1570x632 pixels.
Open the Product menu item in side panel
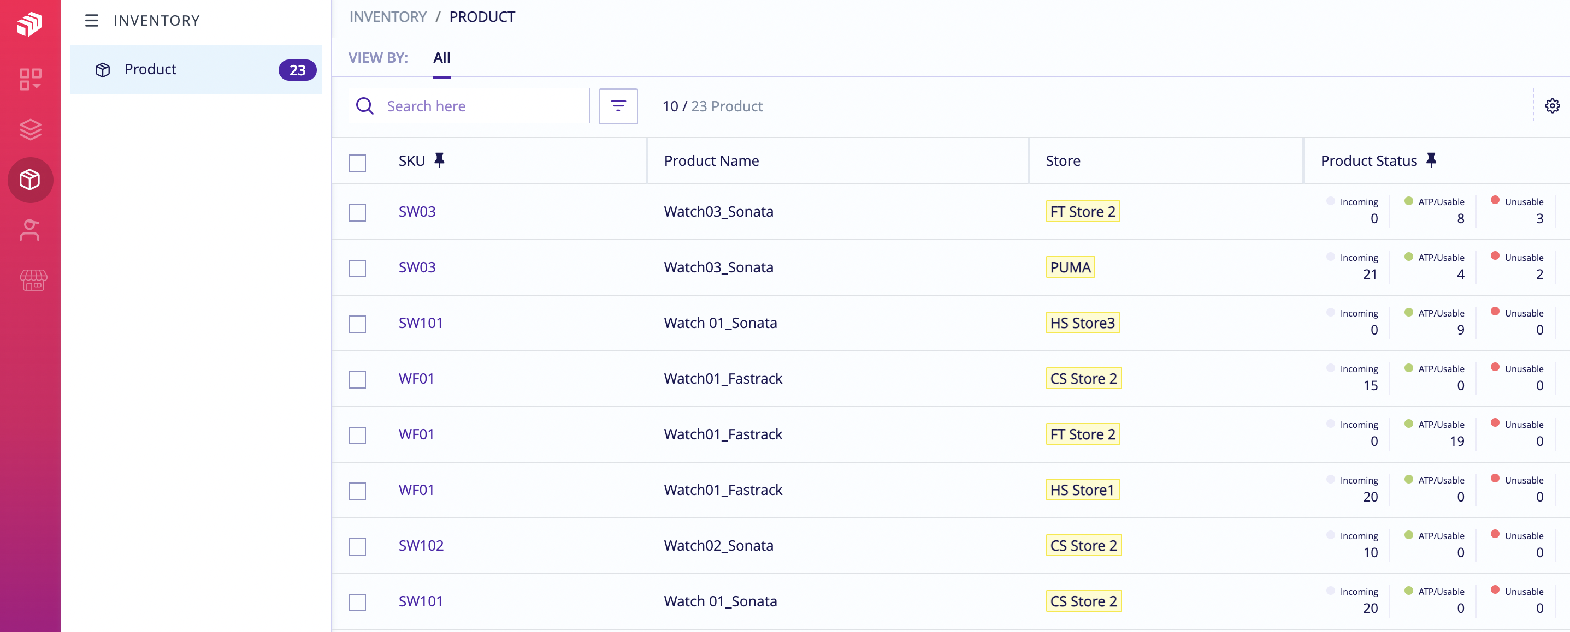click(196, 69)
